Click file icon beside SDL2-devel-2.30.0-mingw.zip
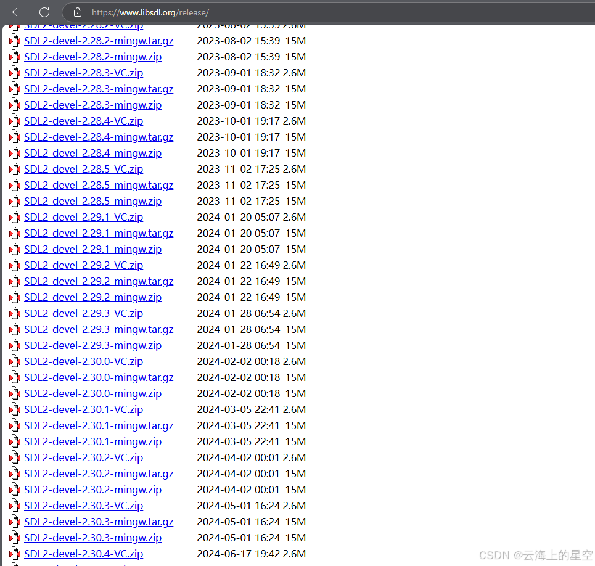Image resolution: width=595 pixels, height=566 pixels. click(x=15, y=393)
